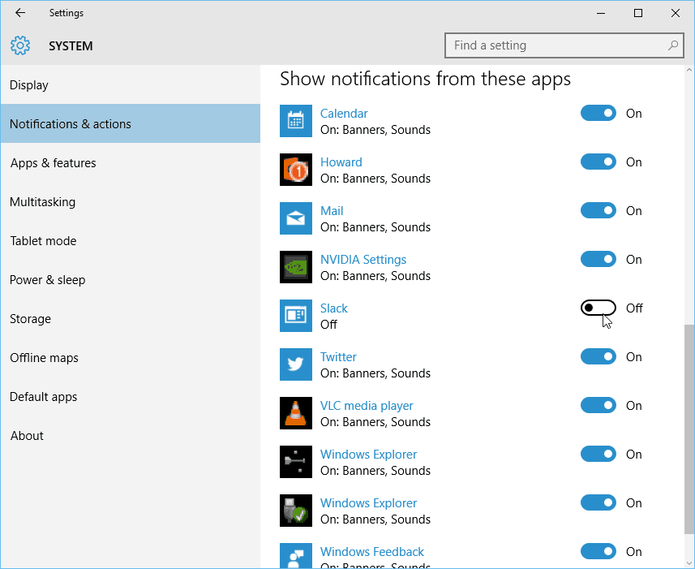Click the Slack app icon
This screenshot has width=695, height=569.
(296, 317)
